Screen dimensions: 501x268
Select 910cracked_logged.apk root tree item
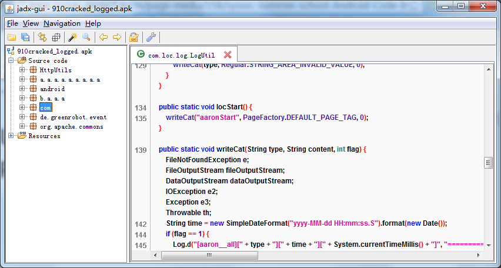point(55,51)
